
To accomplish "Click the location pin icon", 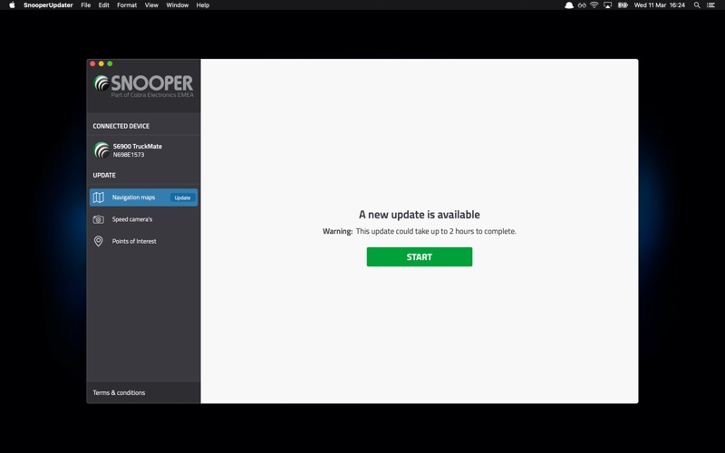I will (99, 241).
